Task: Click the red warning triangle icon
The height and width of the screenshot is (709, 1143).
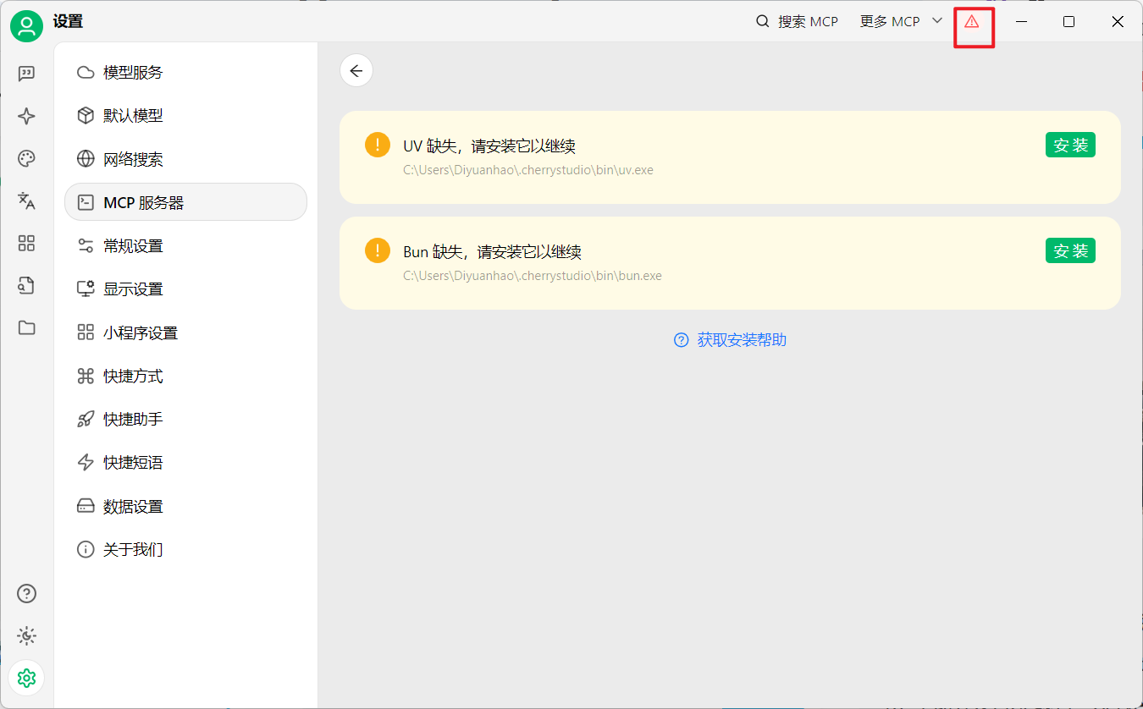Action: 972,22
